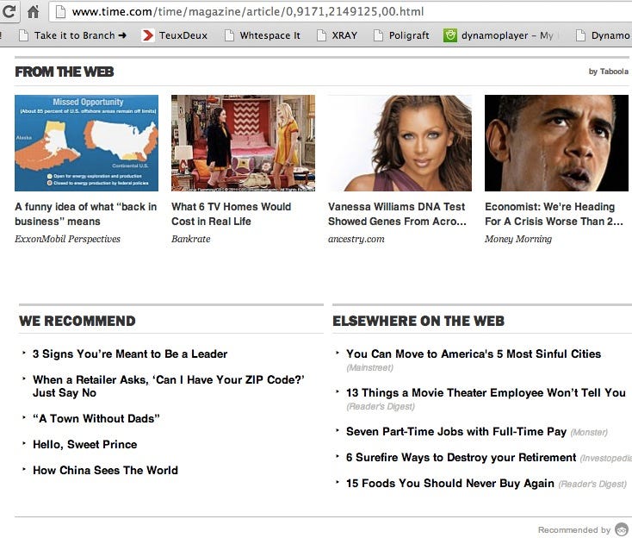Open the Dynamo bookmark at far right
Screen dimensions: 632x538
pyautogui.click(x=603, y=35)
